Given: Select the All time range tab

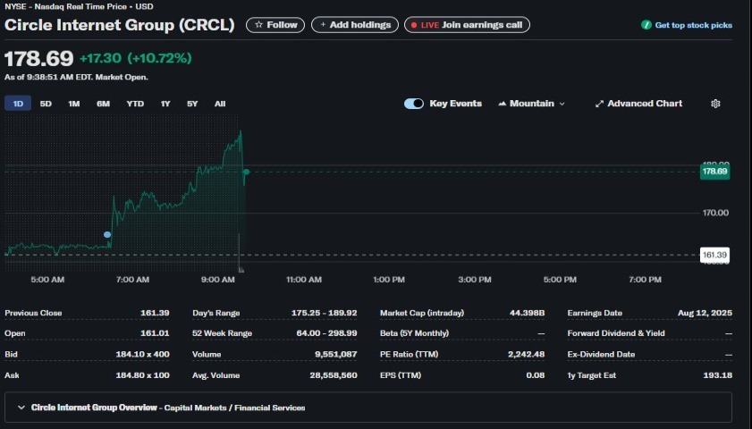Looking at the screenshot, I should (220, 104).
